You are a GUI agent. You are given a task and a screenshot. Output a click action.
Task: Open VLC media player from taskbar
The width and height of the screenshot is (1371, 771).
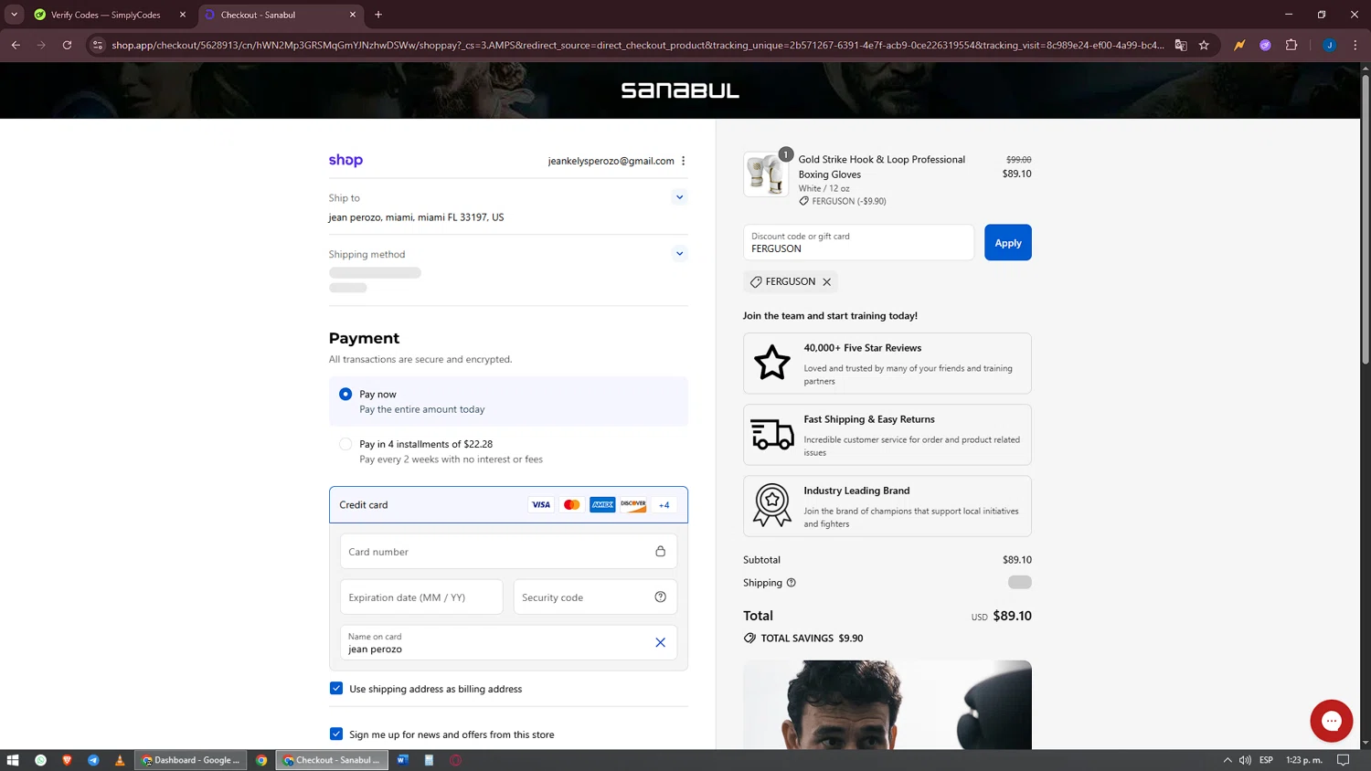120,760
